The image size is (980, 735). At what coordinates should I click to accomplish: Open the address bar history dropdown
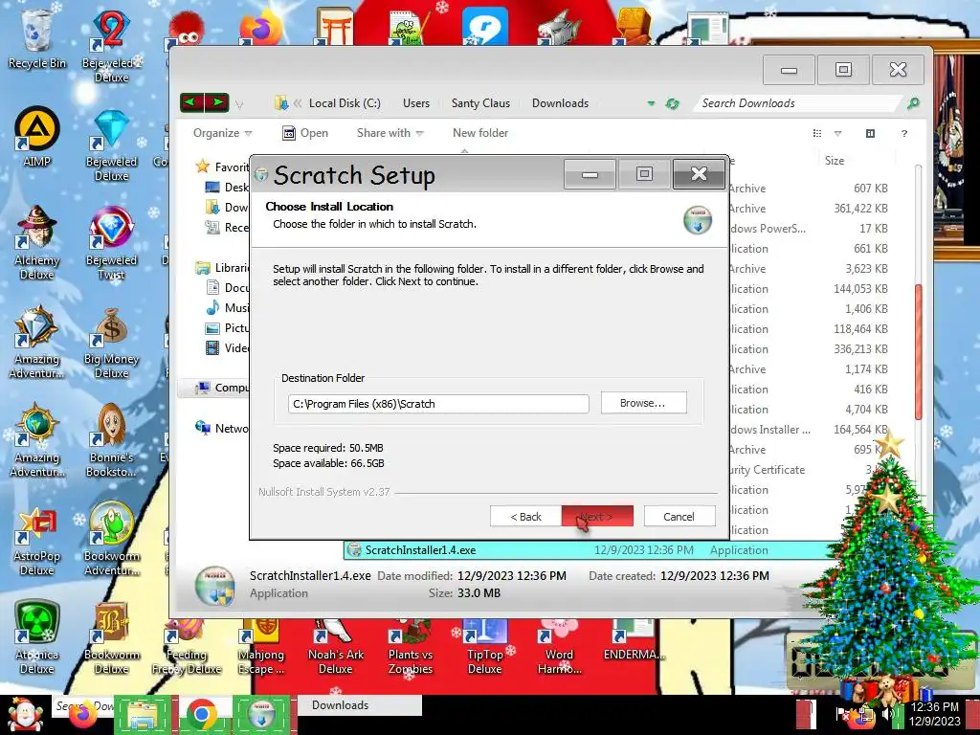click(x=651, y=103)
